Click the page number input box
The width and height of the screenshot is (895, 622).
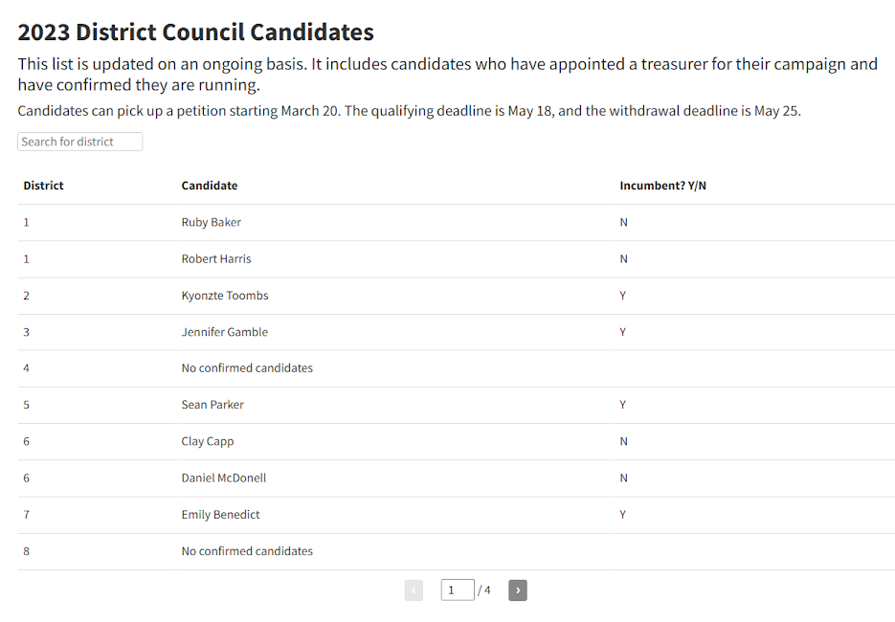click(x=457, y=590)
